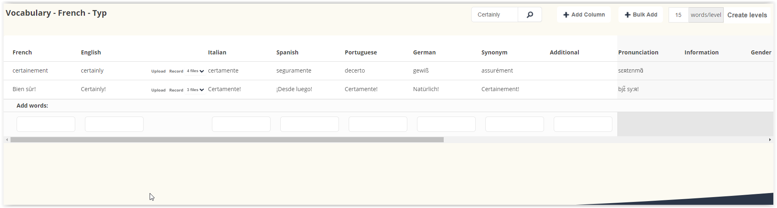Click Upload in the certainement row
777x208 pixels.
pos(159,71)
